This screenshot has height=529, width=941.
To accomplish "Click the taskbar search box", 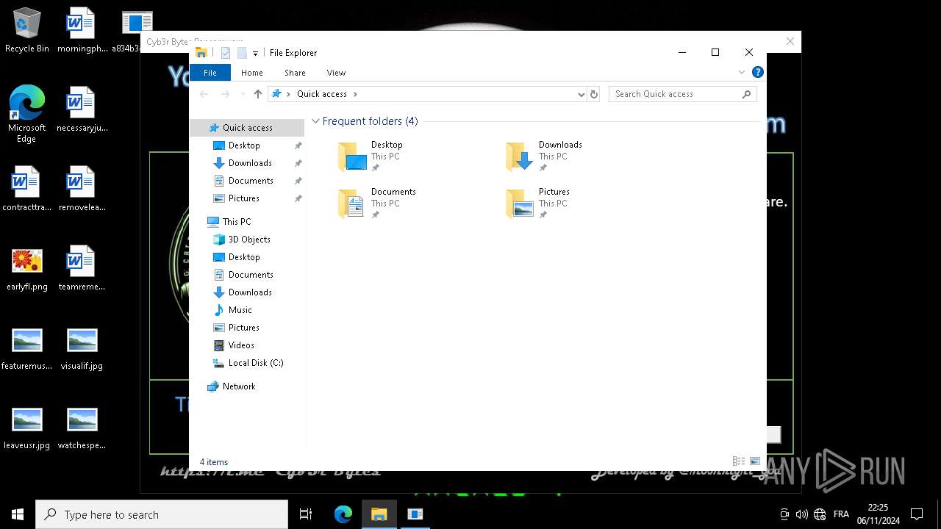I will click(x=162, y=514).
